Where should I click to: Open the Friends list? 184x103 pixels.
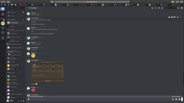click(16, 12)
